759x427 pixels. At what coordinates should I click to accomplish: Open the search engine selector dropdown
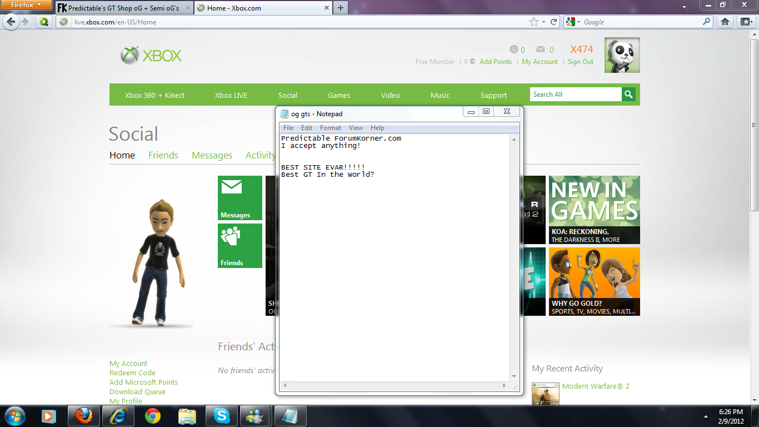click(x=573, y=22)
